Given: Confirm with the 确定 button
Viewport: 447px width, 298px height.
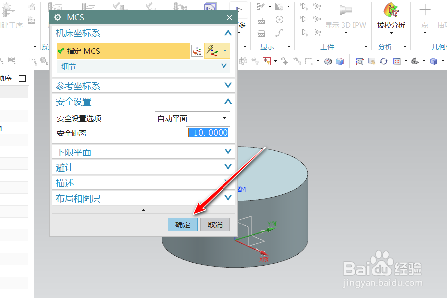Looking at the screenshot, I should (183, 224).
